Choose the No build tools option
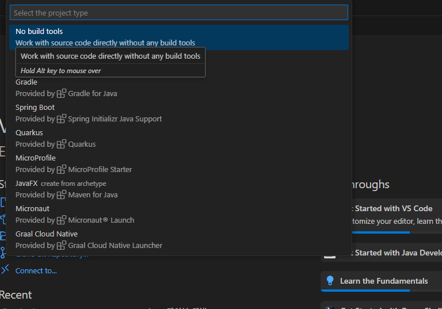The width and height of the screenshot is (442, 309). 179,37
